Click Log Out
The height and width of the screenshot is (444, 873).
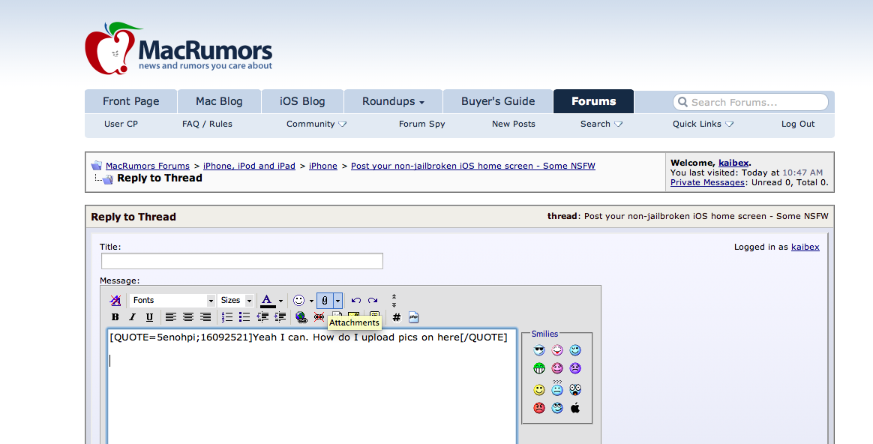pyautogui.click(x=798, y=124)
